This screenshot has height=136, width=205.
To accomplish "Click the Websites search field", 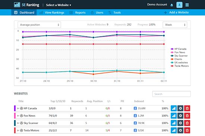I will coord(171,94).
